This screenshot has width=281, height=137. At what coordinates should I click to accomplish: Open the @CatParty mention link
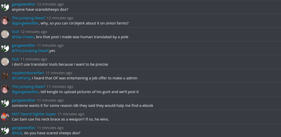pos(21,78)
